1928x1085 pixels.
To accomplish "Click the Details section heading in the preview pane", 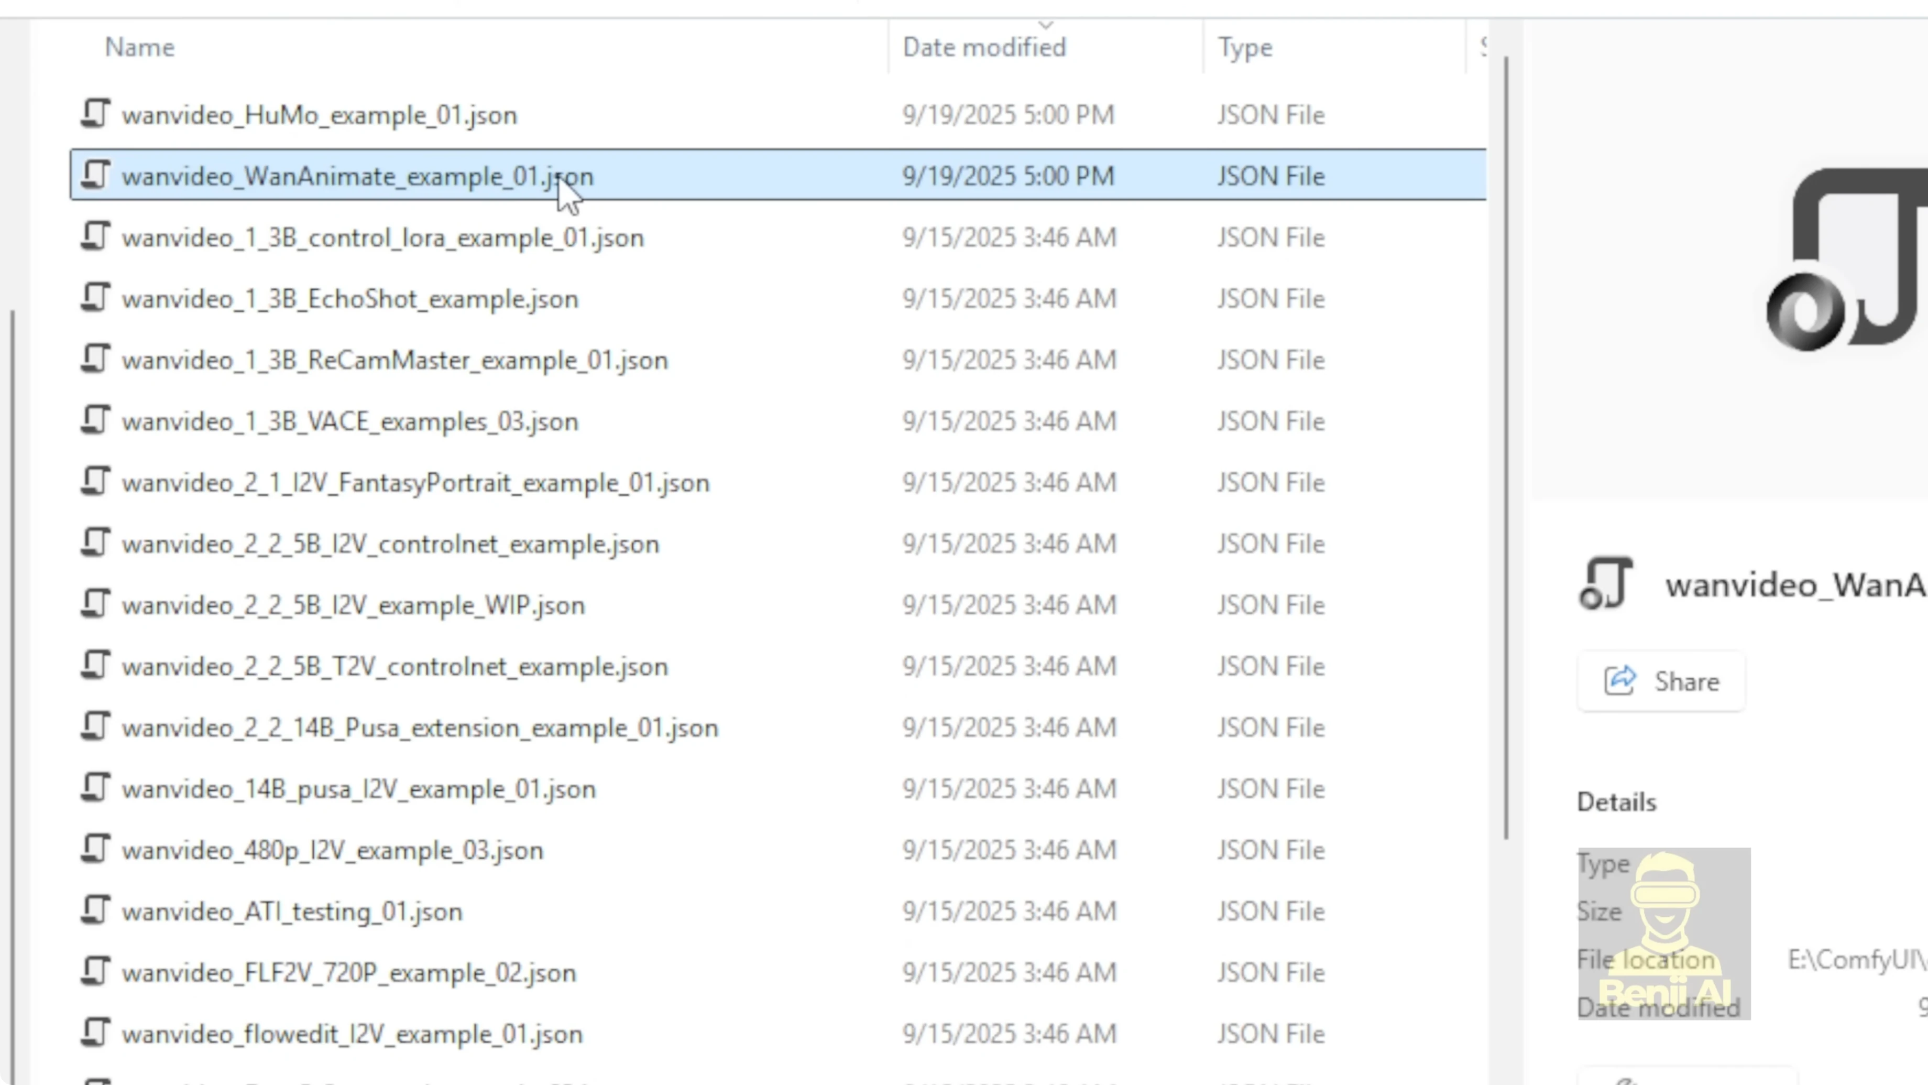I will (x=1617, y=801).
